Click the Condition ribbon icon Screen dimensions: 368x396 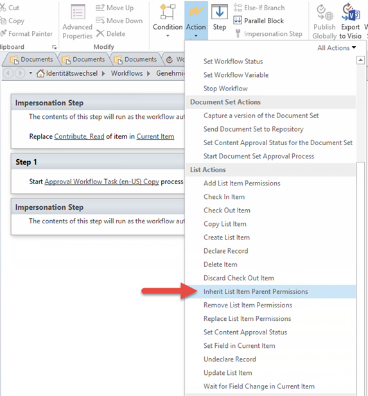coord(168,12)
